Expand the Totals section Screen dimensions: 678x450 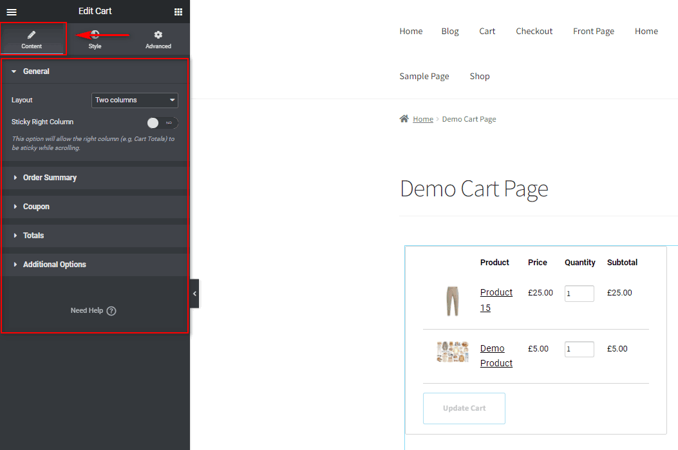(x=95, y=235)
